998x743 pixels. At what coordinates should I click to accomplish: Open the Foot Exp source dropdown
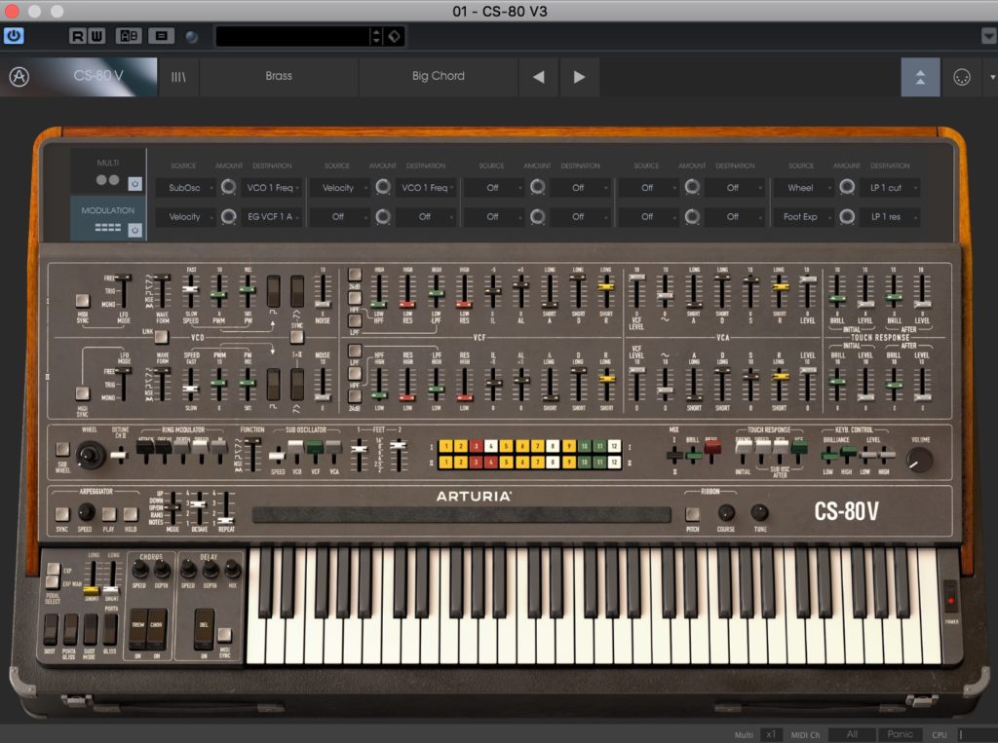click(x=803, y=217)
